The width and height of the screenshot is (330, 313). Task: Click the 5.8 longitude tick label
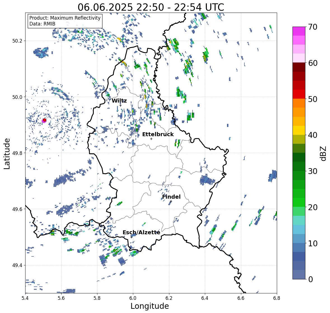[x=97, y=298]
